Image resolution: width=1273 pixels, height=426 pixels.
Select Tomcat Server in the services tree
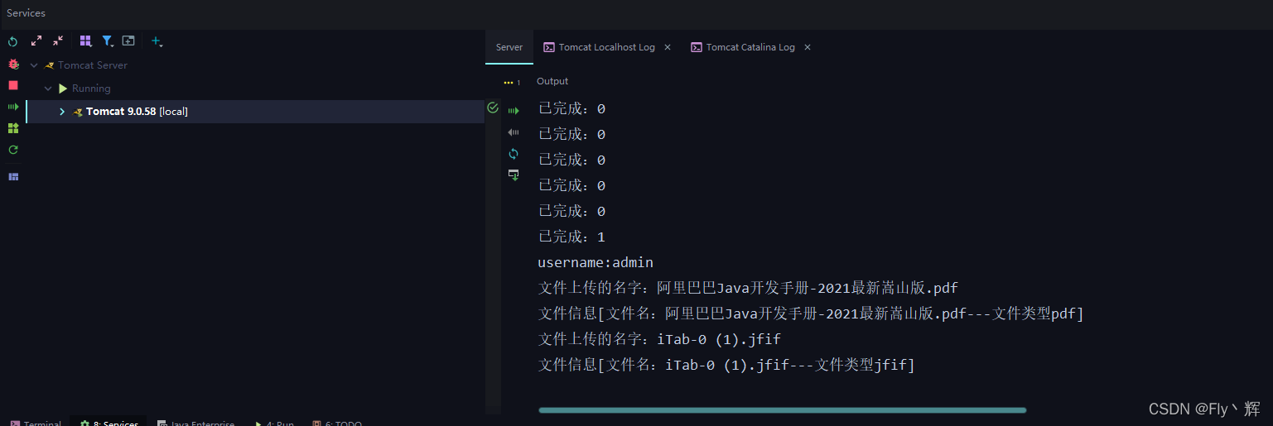93,65
